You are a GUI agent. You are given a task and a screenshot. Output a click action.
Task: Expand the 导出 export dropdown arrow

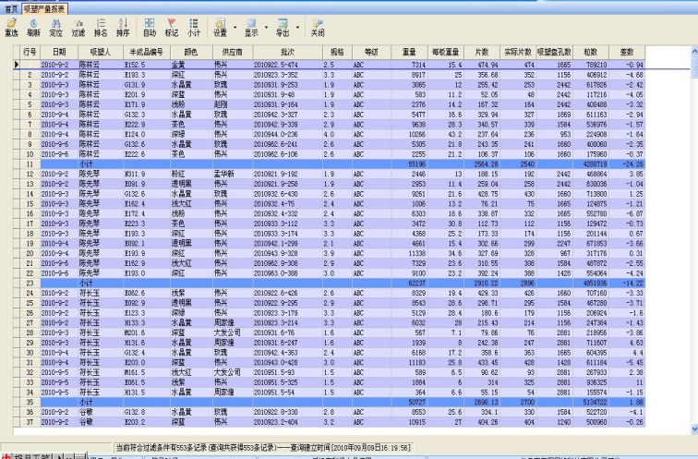click(299, 26)
